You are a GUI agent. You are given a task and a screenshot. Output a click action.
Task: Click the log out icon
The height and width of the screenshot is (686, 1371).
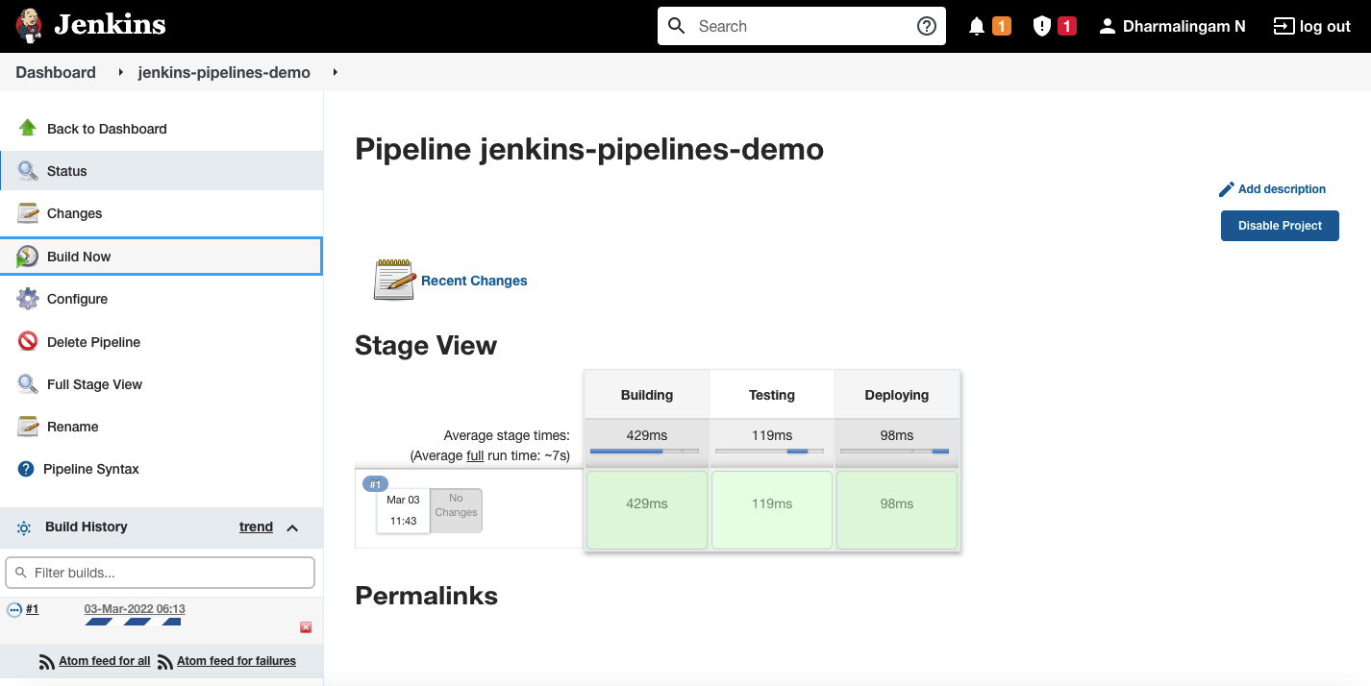point(1284,26)
